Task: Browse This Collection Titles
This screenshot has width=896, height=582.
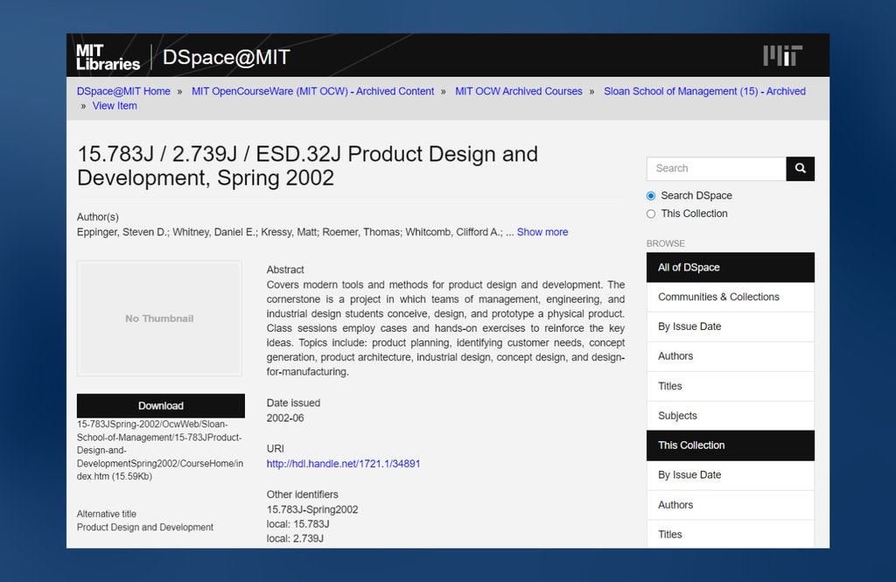Action: [x=731, y=535]
